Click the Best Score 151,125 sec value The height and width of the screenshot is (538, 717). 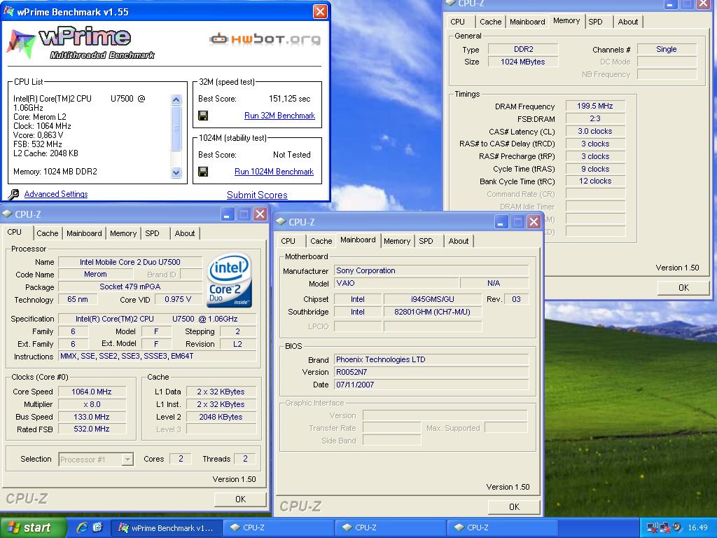coord(289,99)
